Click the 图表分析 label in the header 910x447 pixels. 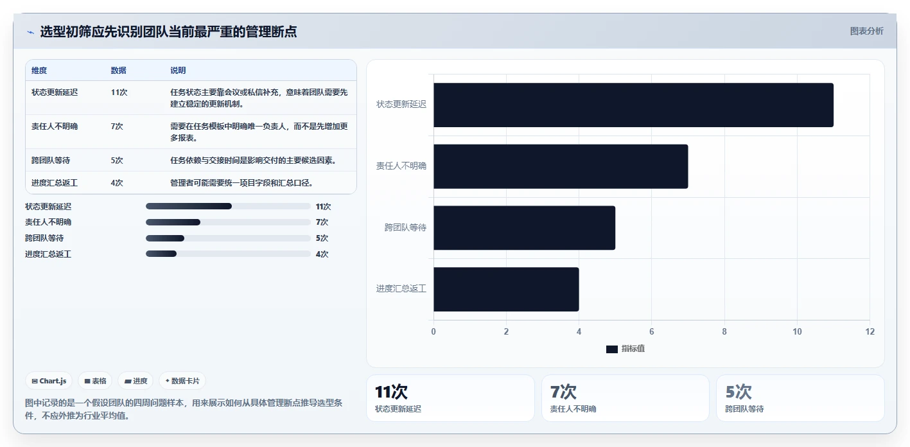pos(866,31)
